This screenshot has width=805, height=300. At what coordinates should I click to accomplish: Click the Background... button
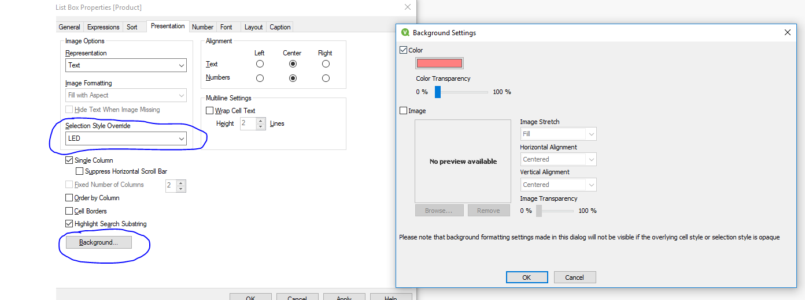click(99, 242)
